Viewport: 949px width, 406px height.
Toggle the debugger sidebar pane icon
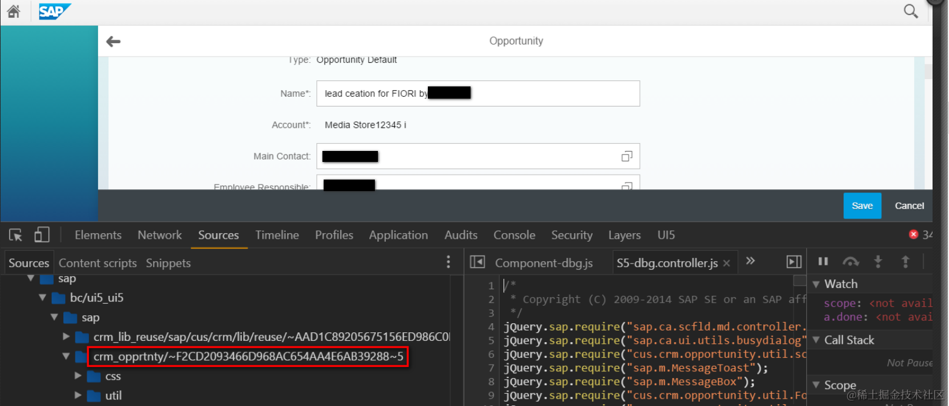[x=794, y=262]
